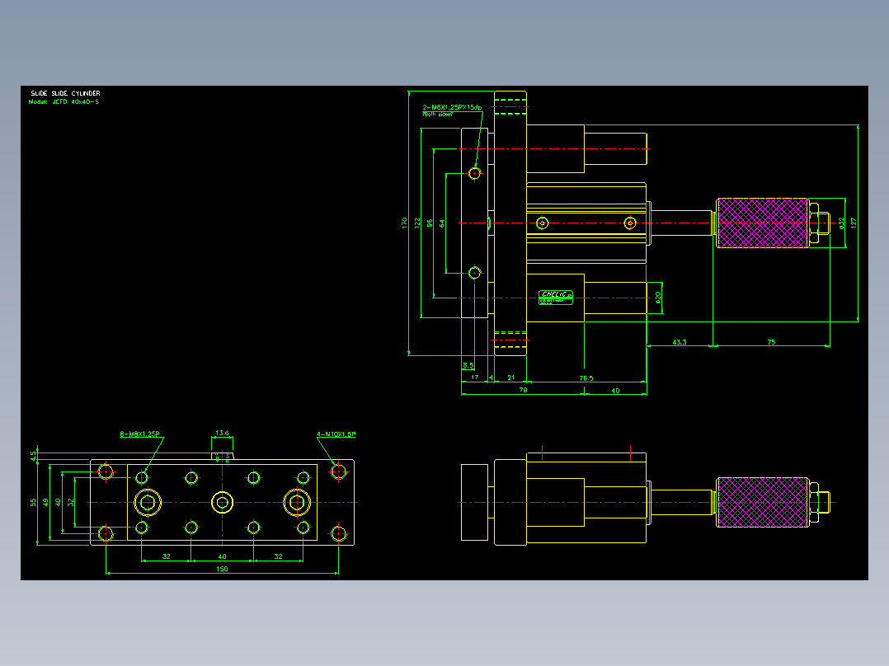889x666 pixels.
Task: Click the "21" horizontal dimension value
Action: 510,377
